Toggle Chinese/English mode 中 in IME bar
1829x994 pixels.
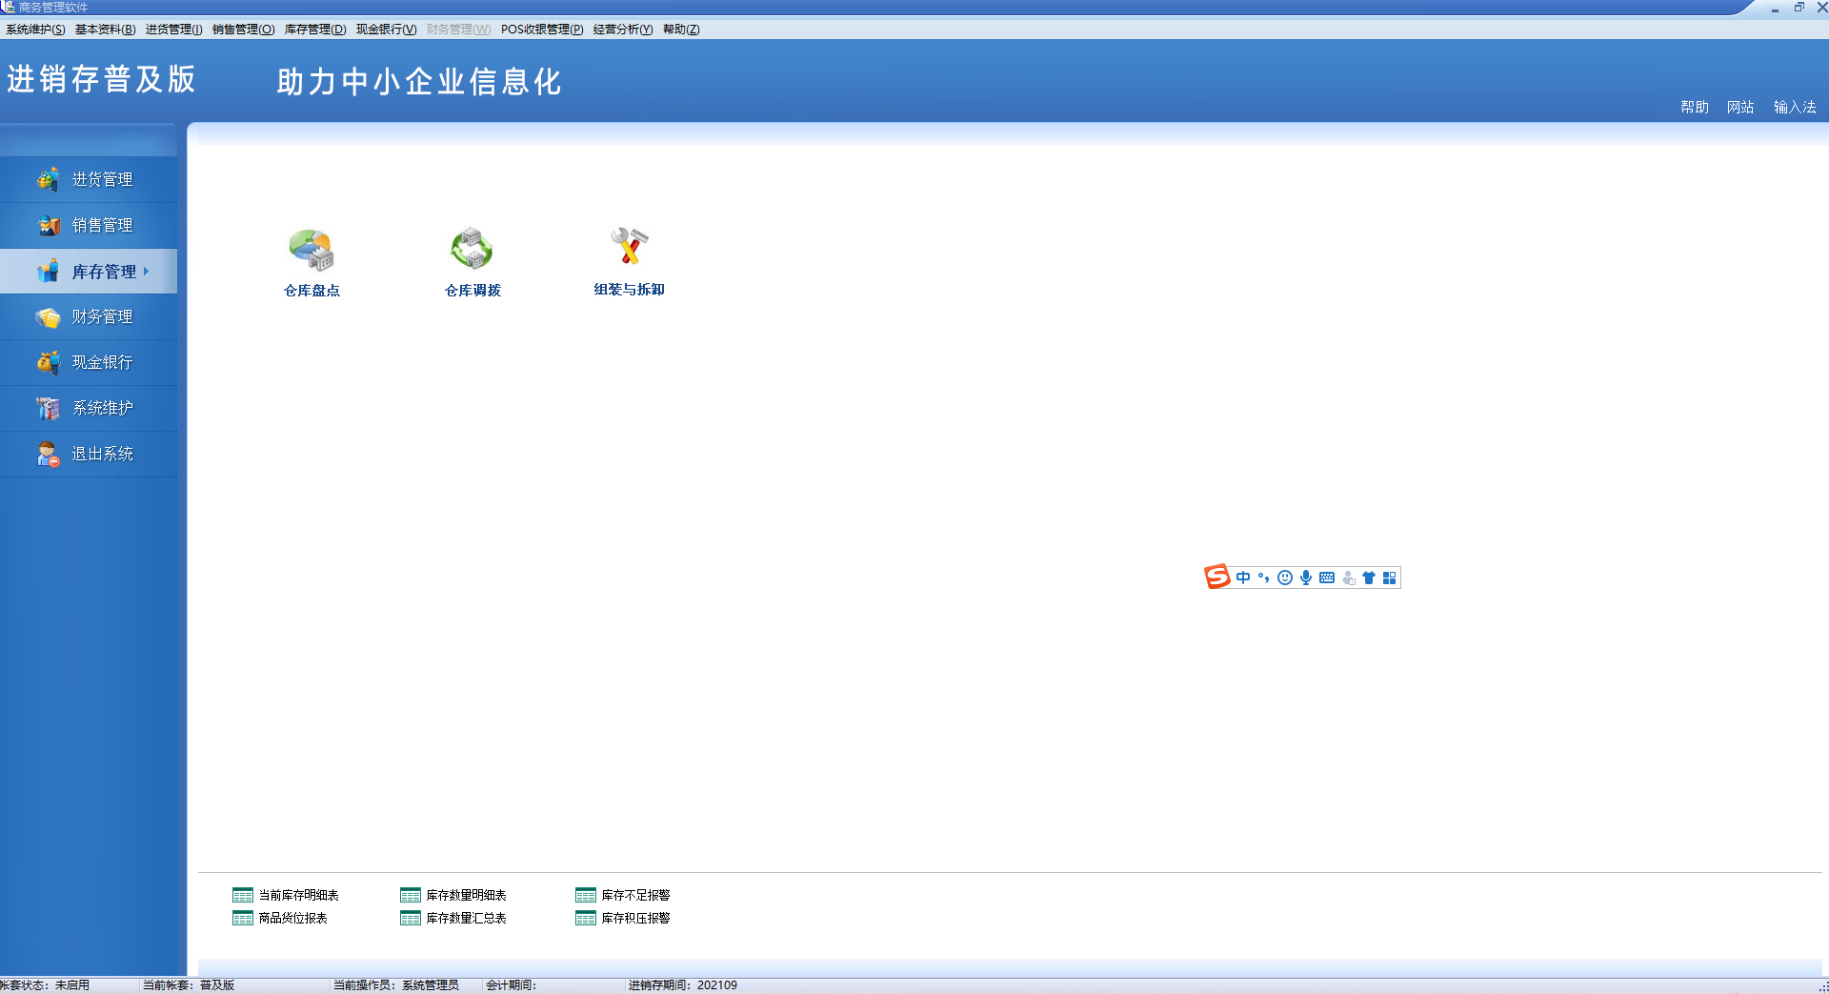pos(1243,578)
